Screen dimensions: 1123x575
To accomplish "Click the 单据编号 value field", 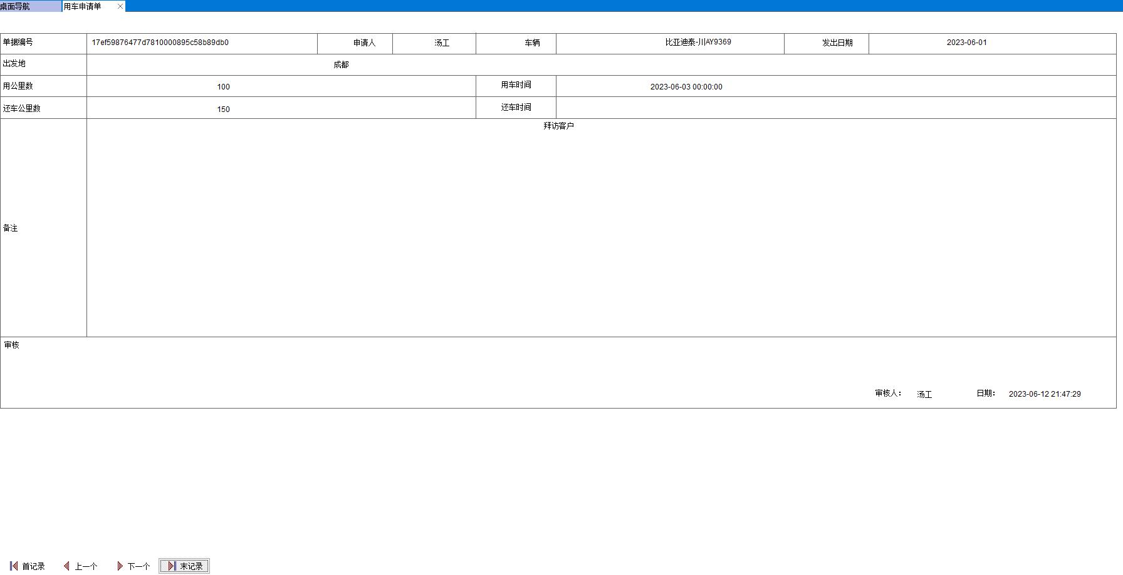I will tap(202, 43).
